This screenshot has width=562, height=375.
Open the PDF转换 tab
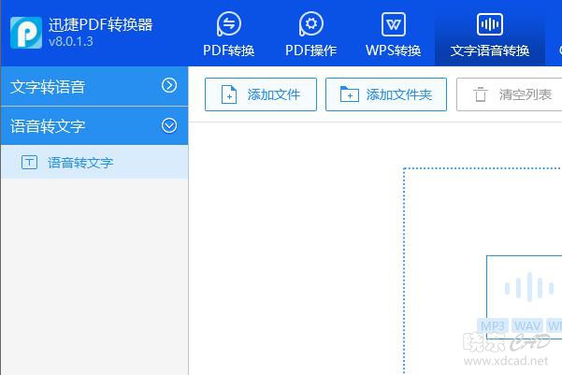[x=229, y=34]
